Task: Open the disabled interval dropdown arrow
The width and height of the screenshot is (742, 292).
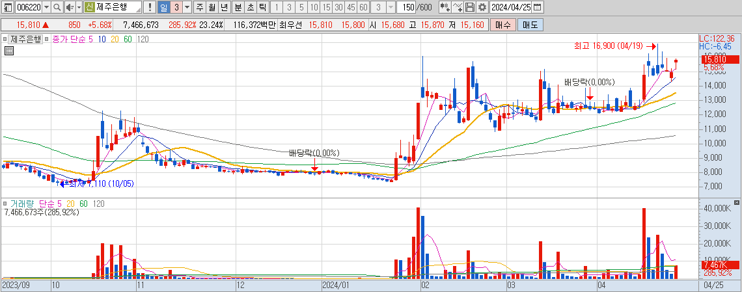Action: pos(390,7)
